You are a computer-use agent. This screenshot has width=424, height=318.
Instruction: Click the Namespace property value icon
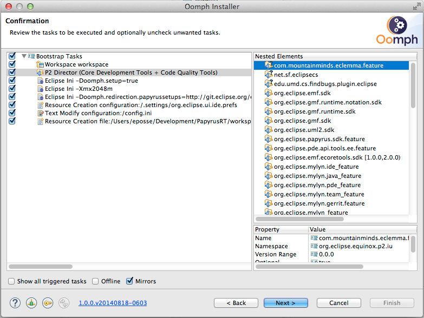[314, 246]
